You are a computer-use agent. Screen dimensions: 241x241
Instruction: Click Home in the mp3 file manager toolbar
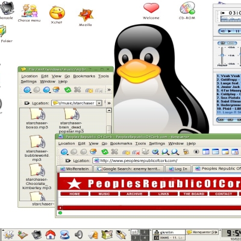pos(56,90)
